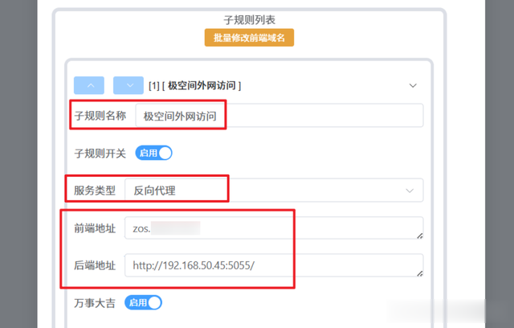Move sub-rule up with the up arrow button
This screenshot has height=328, width=514.
(x=89, y=85)
